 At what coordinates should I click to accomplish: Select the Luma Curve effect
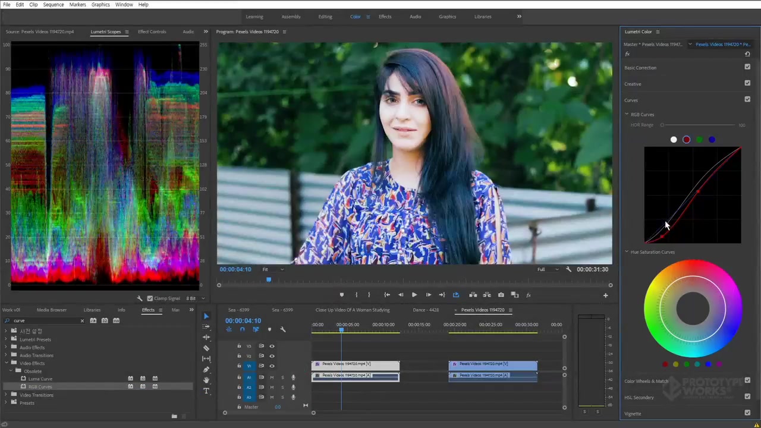pyautogui.click(x=40, y=379)
